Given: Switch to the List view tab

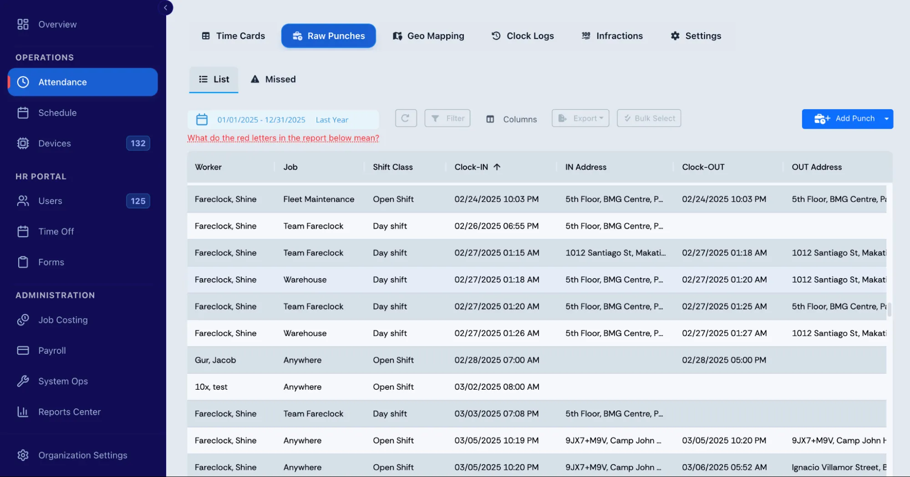Looking at the screenshot, I should [214, 80].
